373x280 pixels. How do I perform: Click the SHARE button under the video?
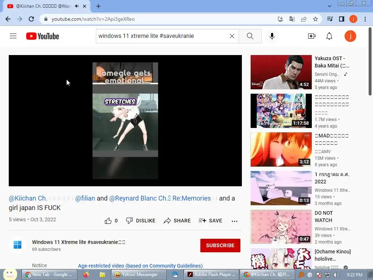click(x=177, y=221)
